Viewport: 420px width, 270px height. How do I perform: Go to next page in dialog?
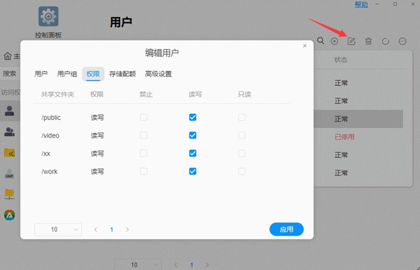click(127, 229)
